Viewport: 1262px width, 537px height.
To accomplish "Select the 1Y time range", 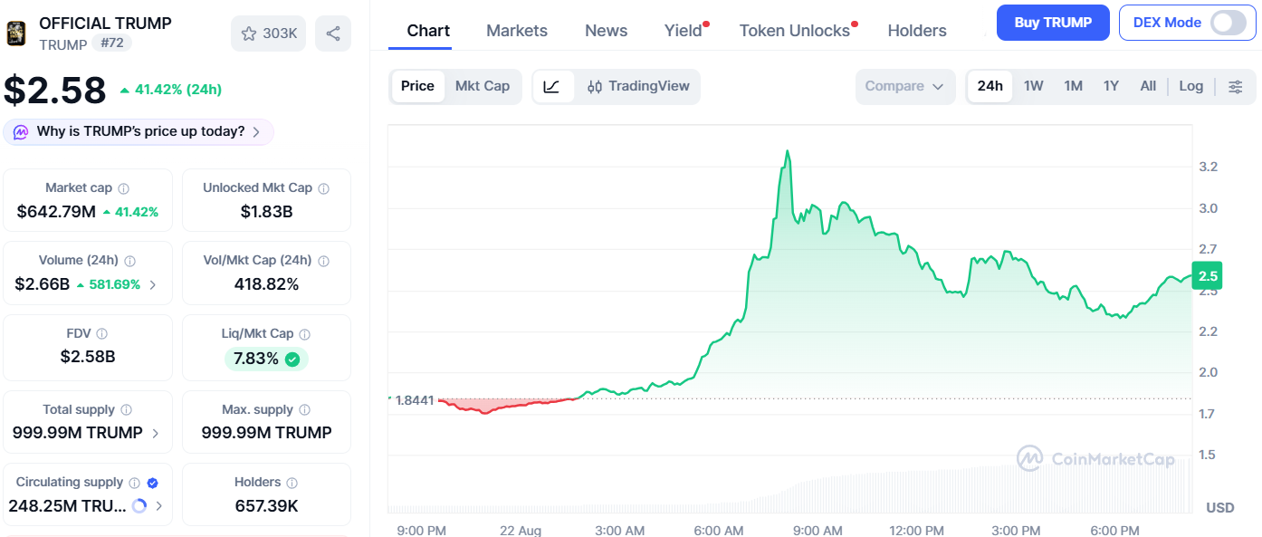I will pos(1112,87).
